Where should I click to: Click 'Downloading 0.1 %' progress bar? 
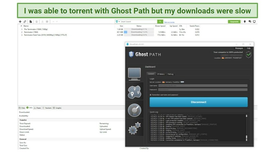pyautogui.click(x=139, y=29)
